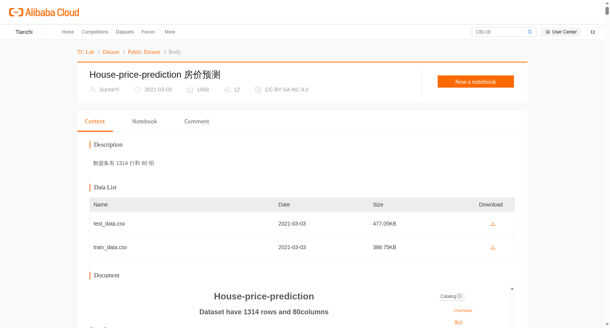
Task: Click the 477.05KB size cell
Action: [385, 224]
